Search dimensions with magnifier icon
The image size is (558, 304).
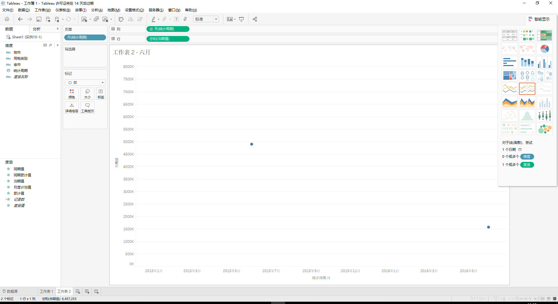tap(51, 45)
